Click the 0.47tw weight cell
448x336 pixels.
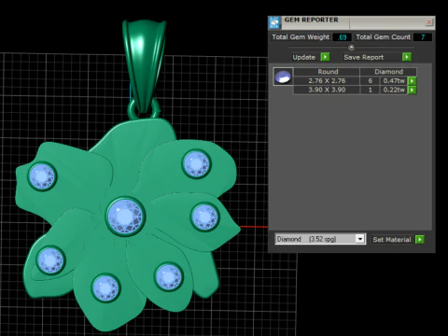click(x=394, y=81)
